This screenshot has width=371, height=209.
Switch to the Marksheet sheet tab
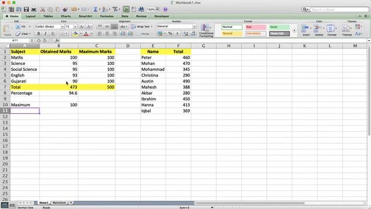click(x=59, y=203)
